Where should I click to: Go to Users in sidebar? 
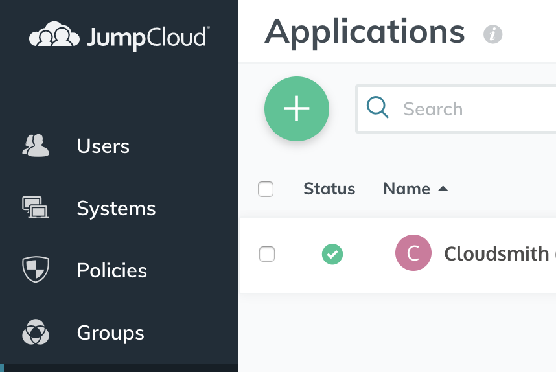[103, 146]
